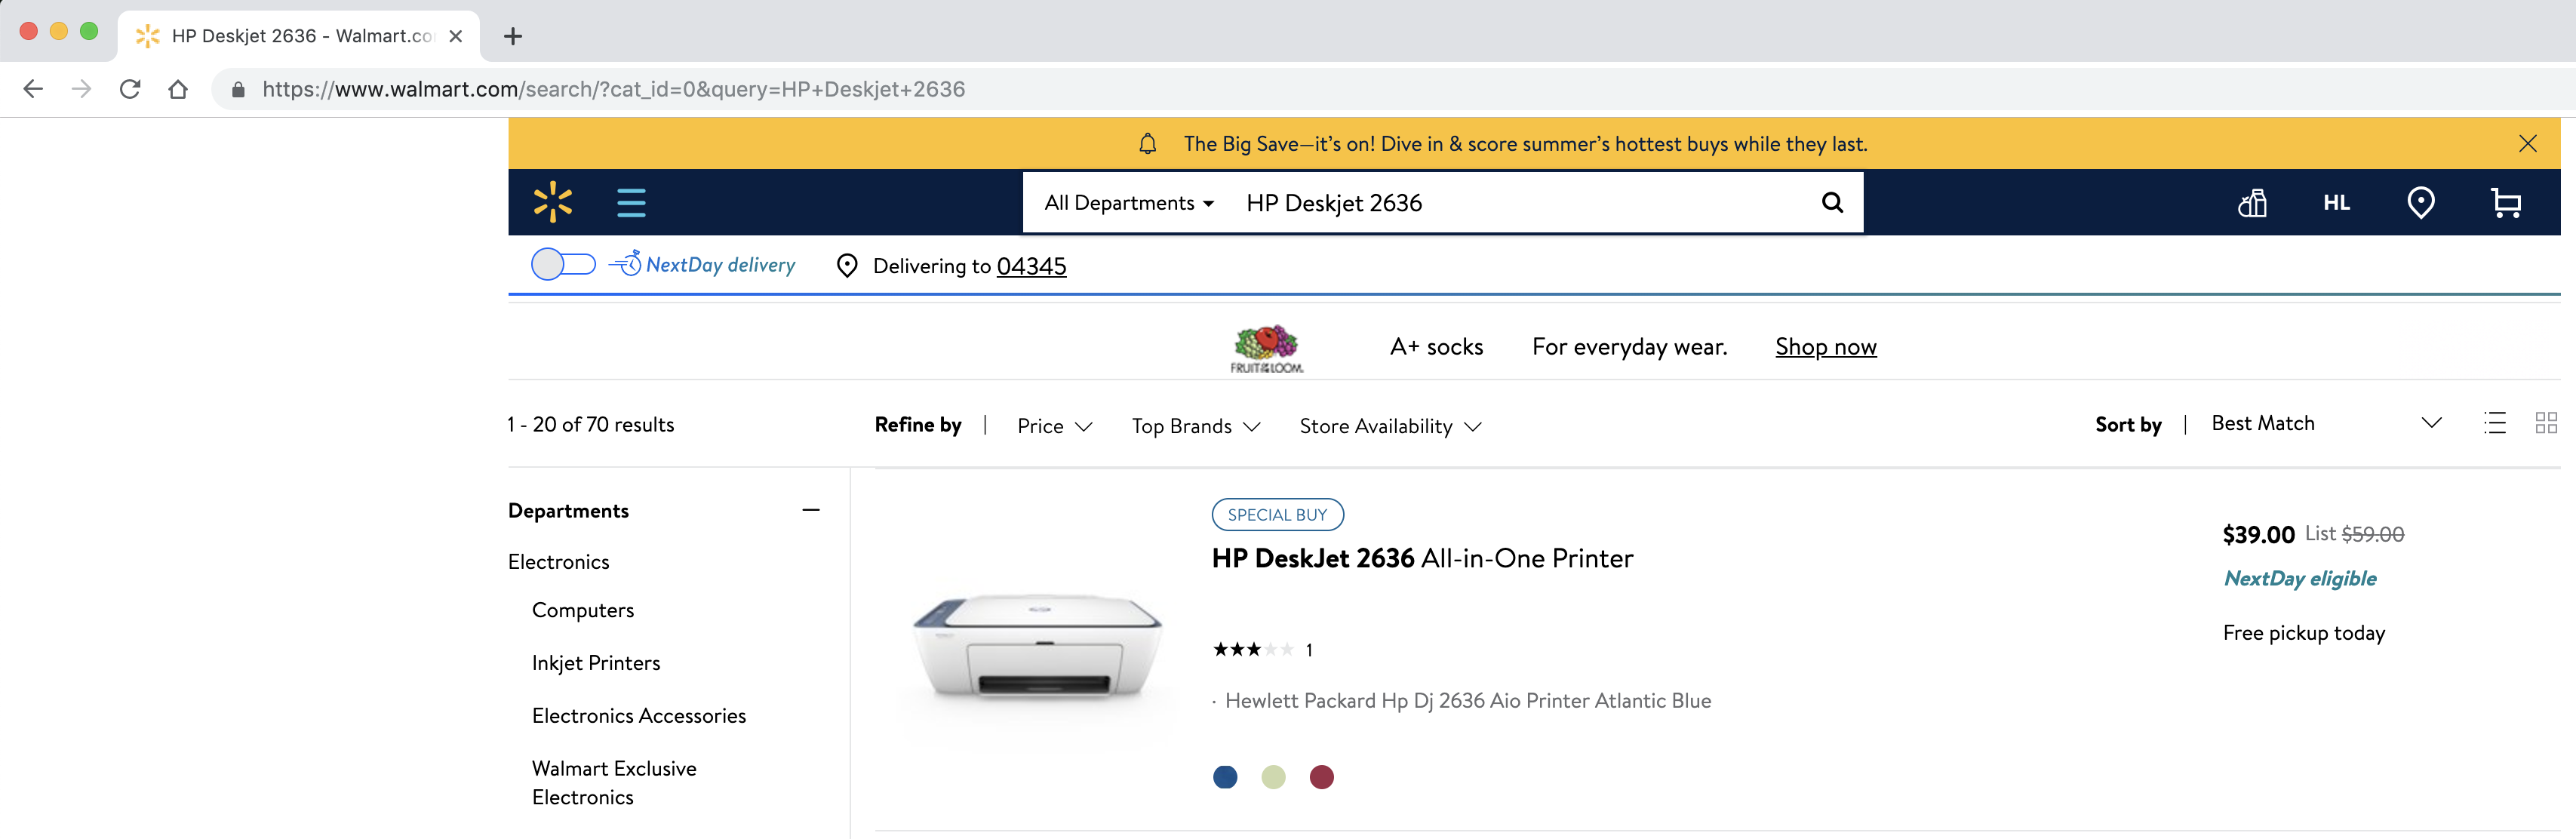Click the 3-star rating
Viewport: 2576px width, 839px height.
point(1253,650)
